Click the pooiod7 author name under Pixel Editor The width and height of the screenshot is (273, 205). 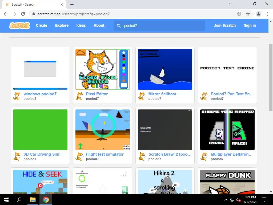pyautogui.click(x=92, y=99)
